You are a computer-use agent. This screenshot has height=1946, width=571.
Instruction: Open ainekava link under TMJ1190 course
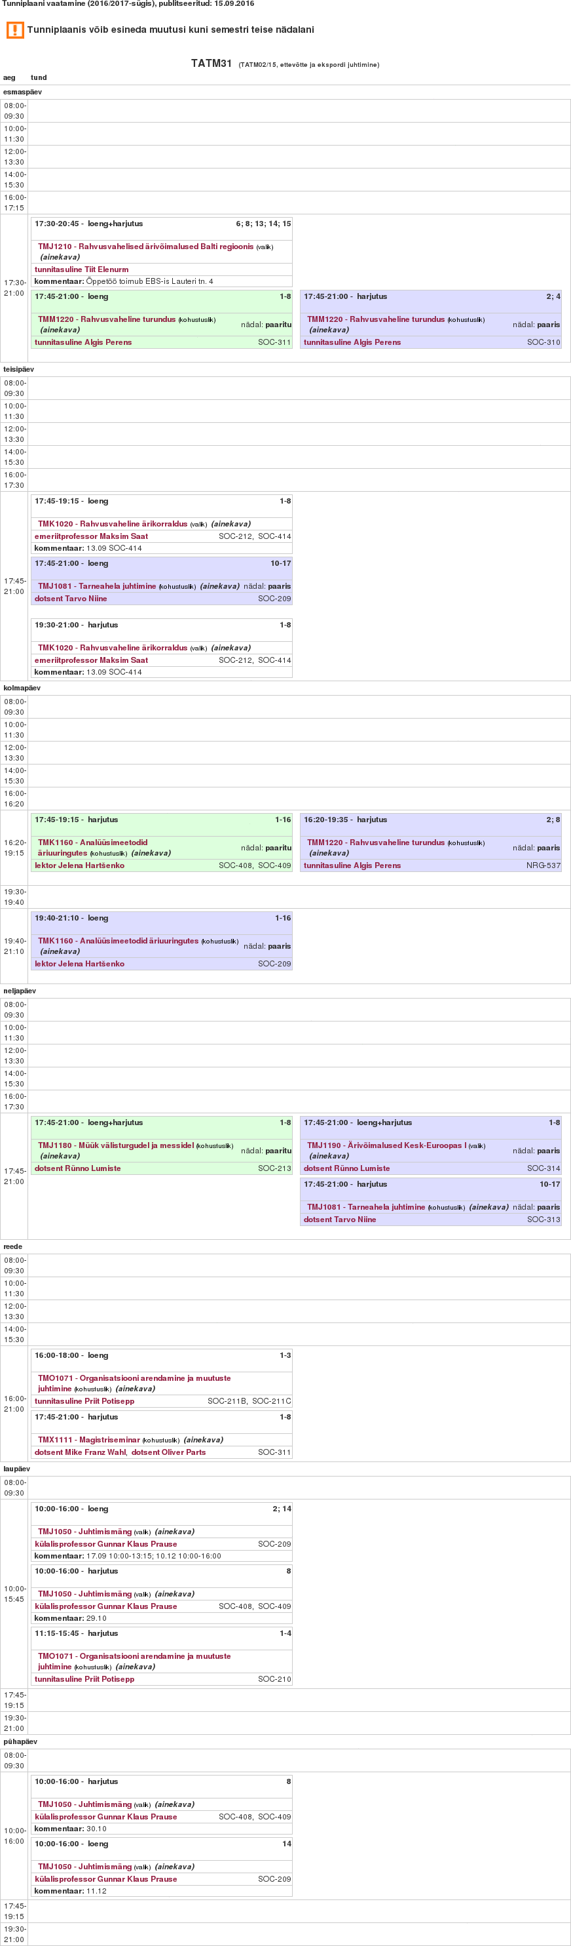[329, 1157]
